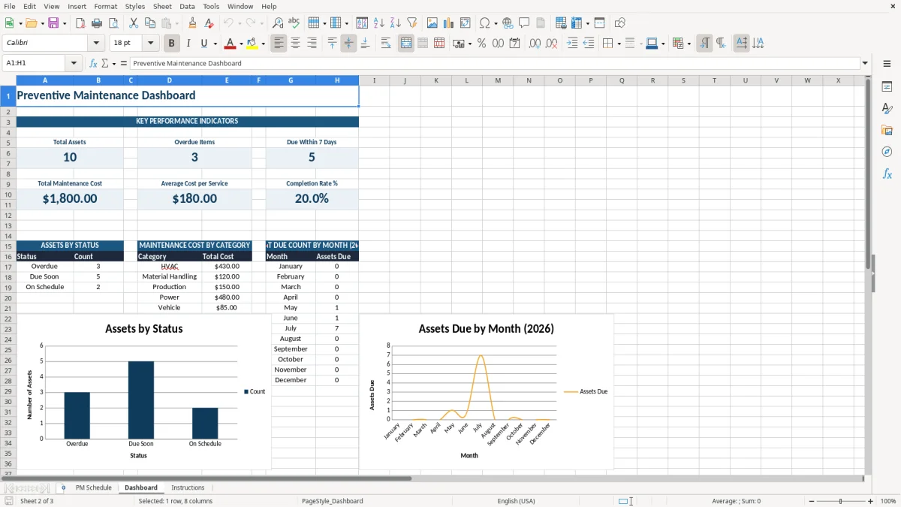Click the Copy icon
Screen dimensions: 901x507
[150, 23]
